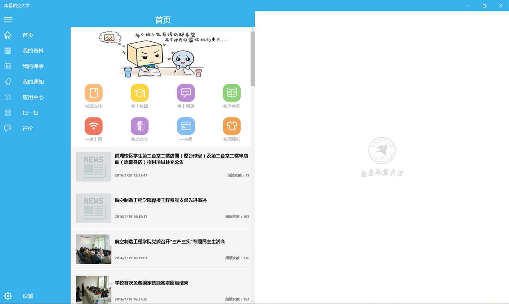Image resolution: width=509 pixels, height=304 pixels.
Task: Click the 应用中心 cube icon
Action: [8, 97]
